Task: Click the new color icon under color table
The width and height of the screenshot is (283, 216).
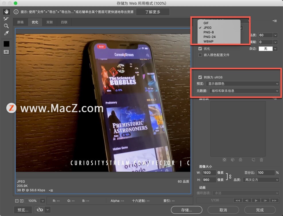Action: pyautogui.click(x=253, y=160)
